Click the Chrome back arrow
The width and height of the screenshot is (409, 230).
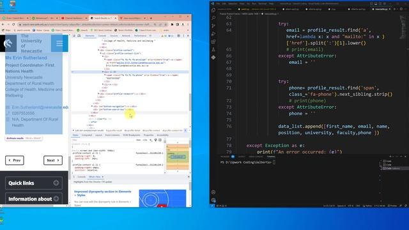point(3,24)
